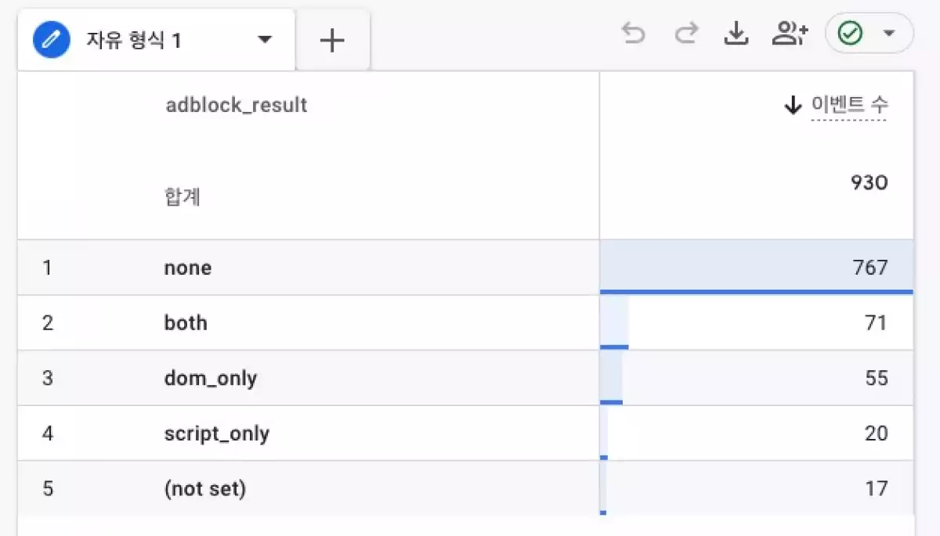Click the 합계 total value 930

tap(869, 183)
